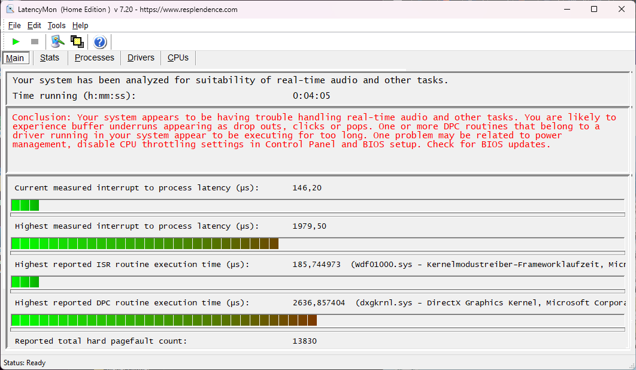Open the Help menu
This screenshot has height=370, width=636.
[x=80, y=25]
